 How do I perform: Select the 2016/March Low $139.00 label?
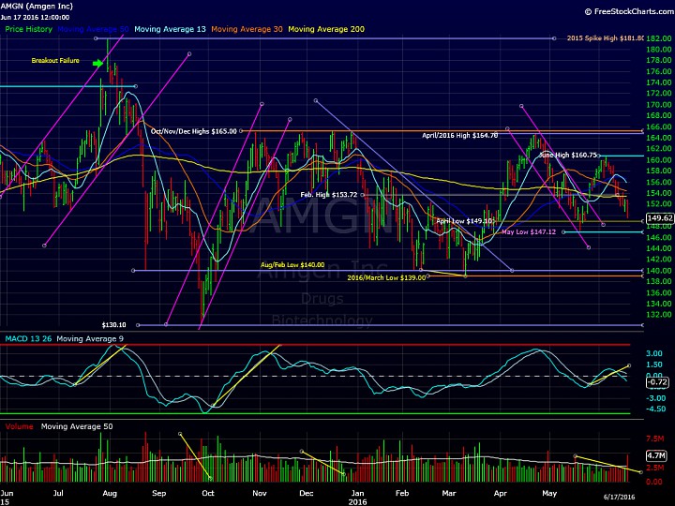click(386, 278)
